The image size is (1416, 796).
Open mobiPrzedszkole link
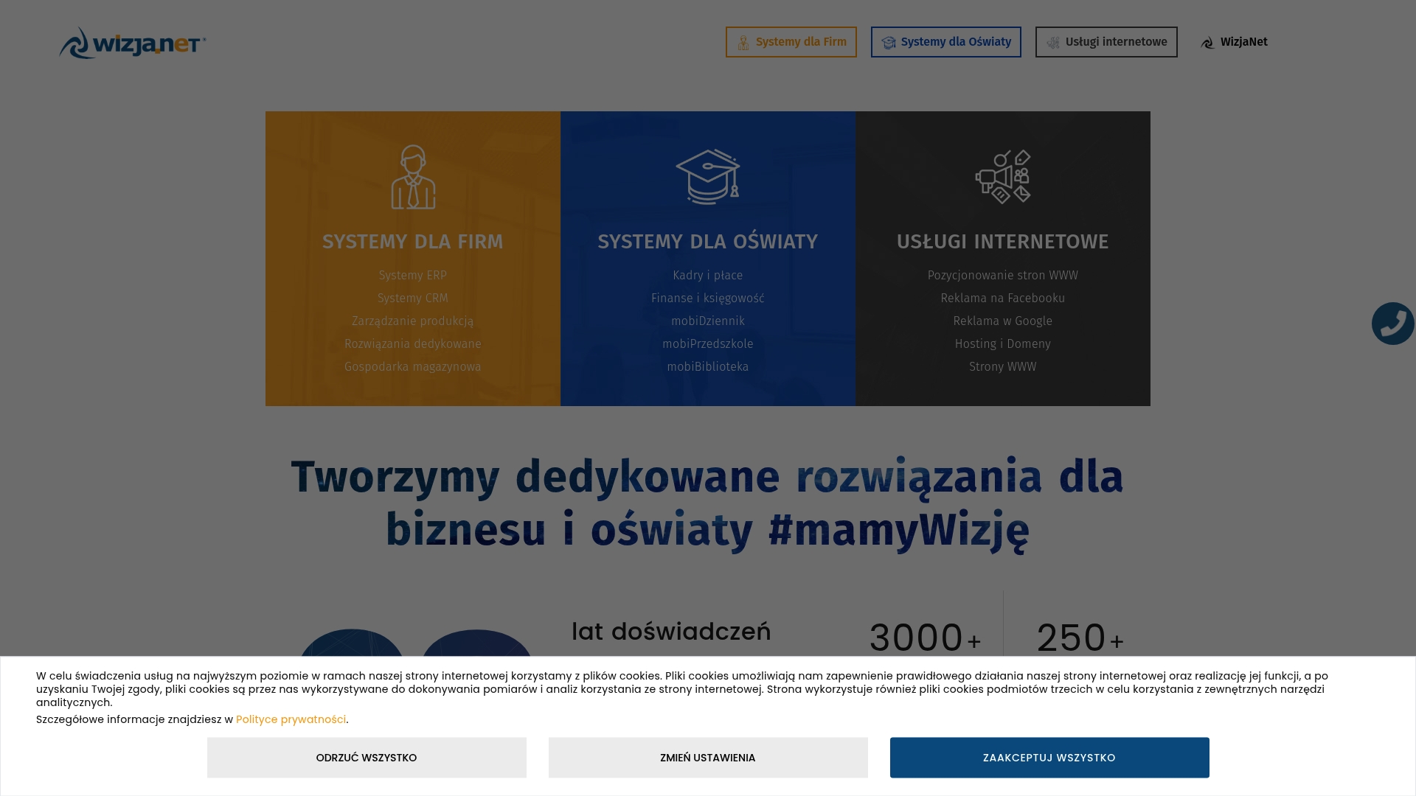click(x=708, y=344)
